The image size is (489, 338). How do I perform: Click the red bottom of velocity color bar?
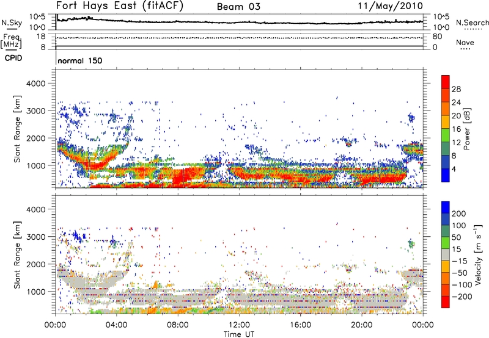pyautogui.click(x=446, y=302)
